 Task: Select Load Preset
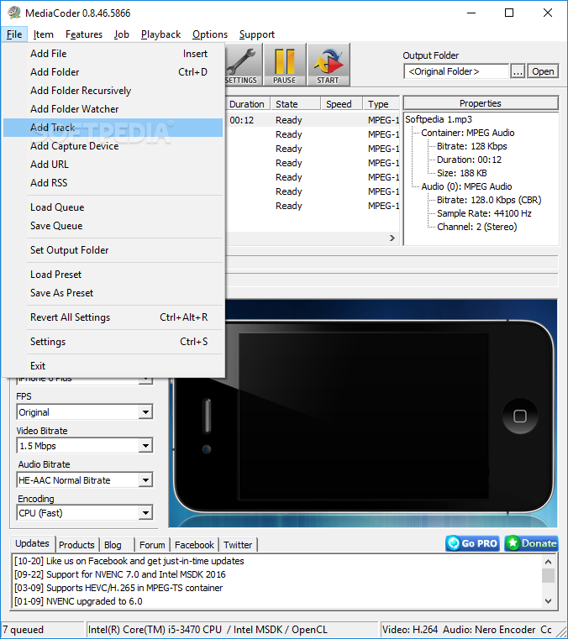[x=113, y=275]
